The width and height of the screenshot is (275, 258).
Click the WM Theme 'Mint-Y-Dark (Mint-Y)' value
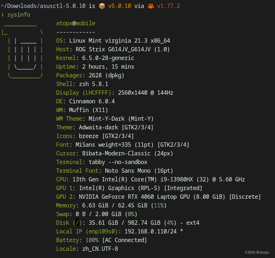pyautogui.click(x=121, y=119)
